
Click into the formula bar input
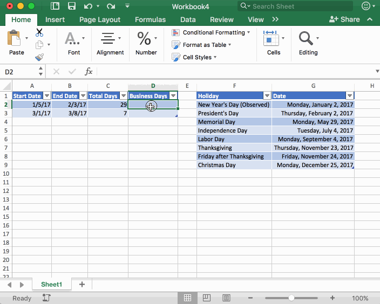[235, 72]
